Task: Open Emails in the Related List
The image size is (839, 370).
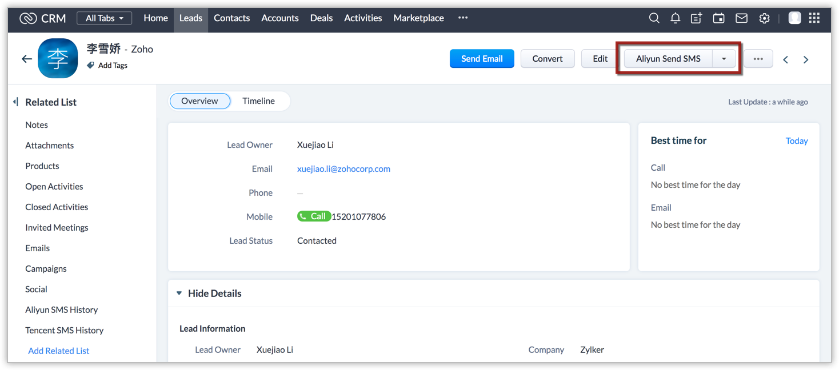Action: pyautogui.click(x=38, y=248)
